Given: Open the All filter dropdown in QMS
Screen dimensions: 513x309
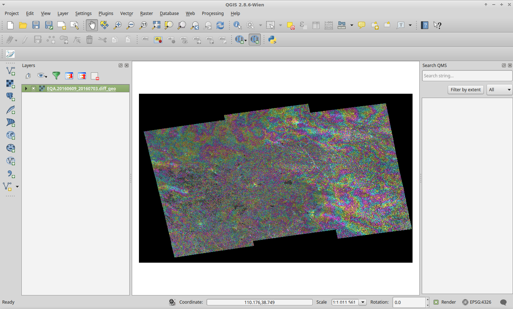Looking at the screenshot, I should (x=499, y=90).
